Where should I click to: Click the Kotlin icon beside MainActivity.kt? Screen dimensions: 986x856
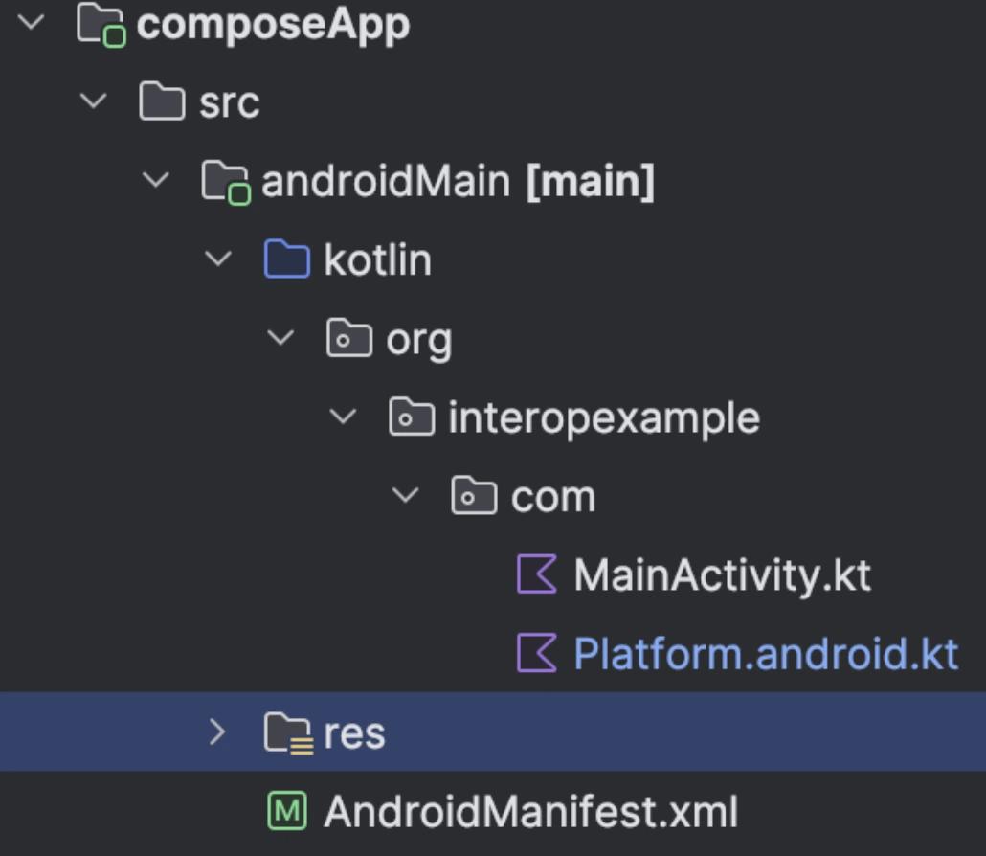536,574
